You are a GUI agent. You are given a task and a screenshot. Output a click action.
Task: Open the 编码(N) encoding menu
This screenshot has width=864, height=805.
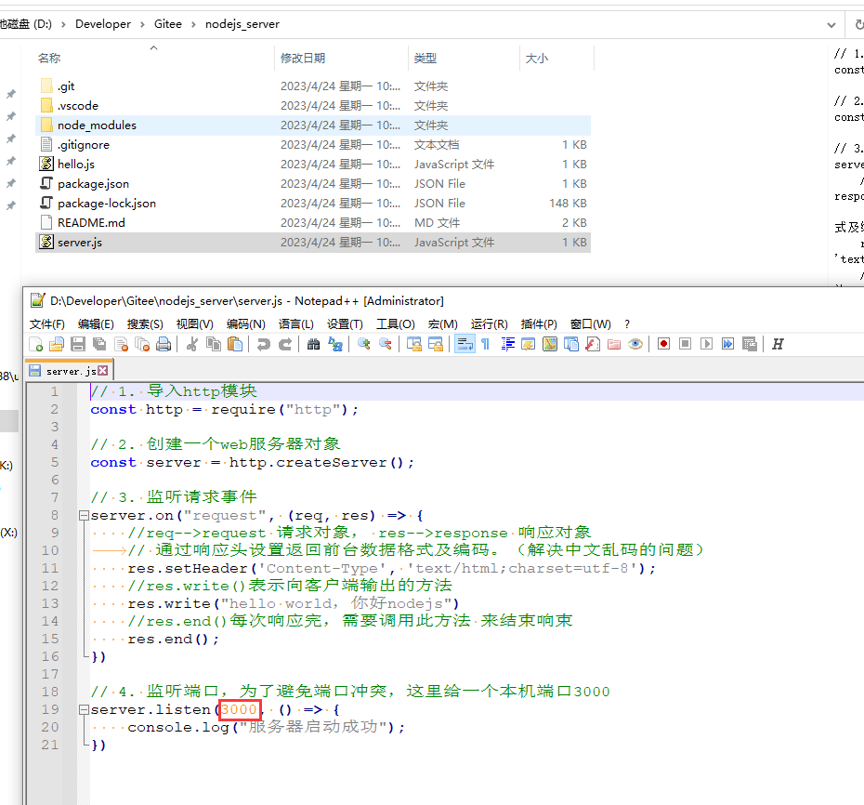(x=245, y=323)
